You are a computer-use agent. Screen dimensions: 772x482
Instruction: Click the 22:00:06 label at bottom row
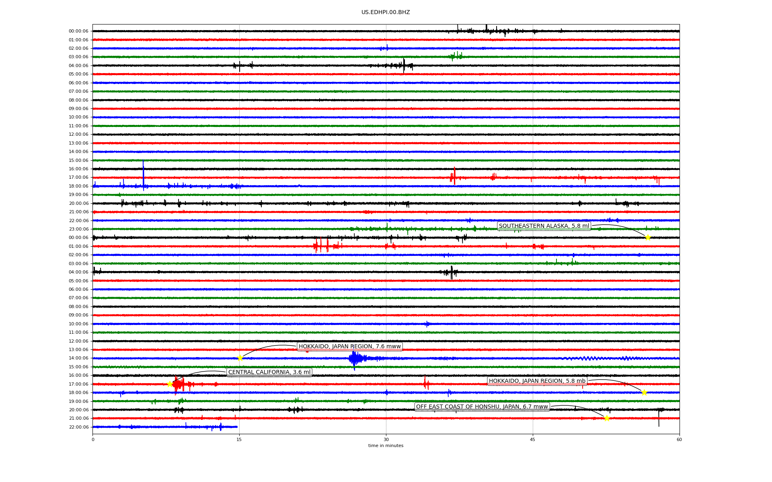point(78,427)
